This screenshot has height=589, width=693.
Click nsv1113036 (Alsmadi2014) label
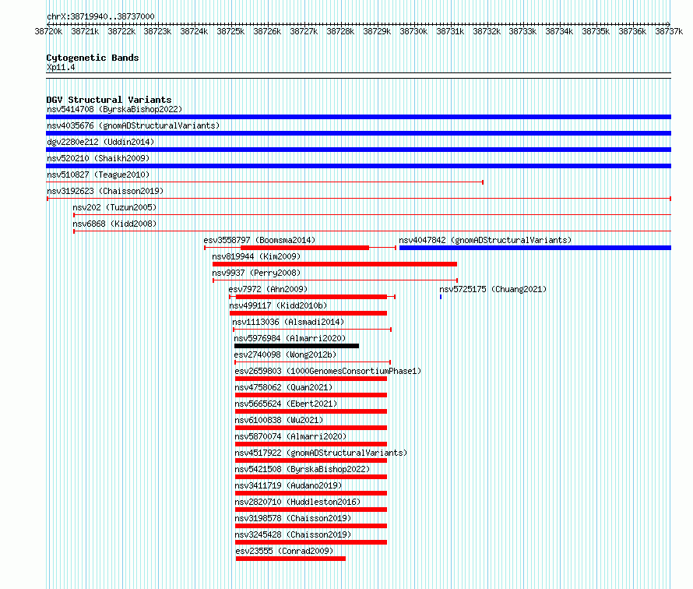point(288,322)
